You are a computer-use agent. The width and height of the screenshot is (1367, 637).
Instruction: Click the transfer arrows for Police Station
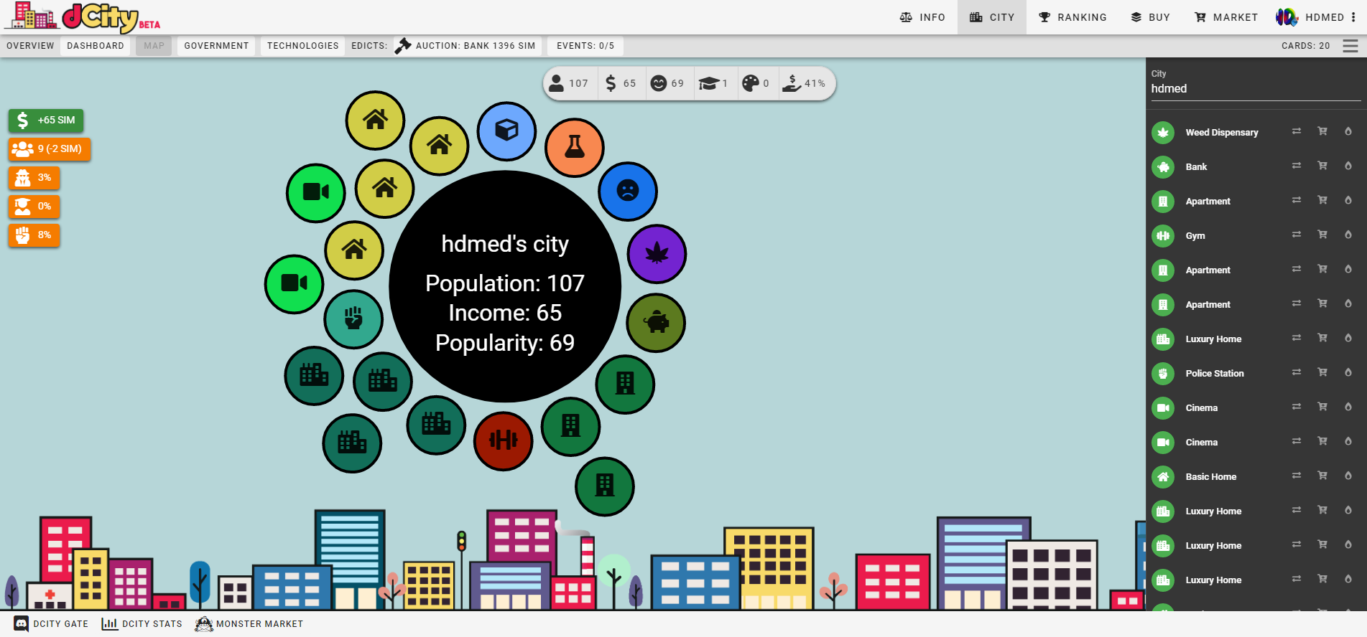click(x=1297, y=372)
